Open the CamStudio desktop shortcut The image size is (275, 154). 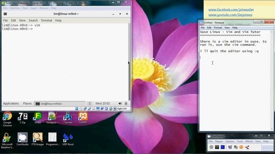pos(22,139)
